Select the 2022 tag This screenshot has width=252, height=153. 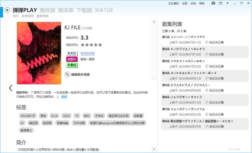pos(67,116)
